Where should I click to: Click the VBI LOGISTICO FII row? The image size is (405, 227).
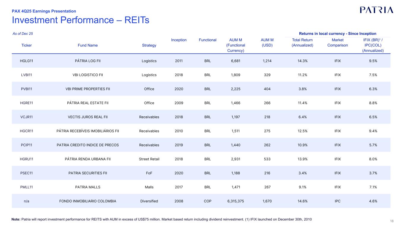(88, 75)
